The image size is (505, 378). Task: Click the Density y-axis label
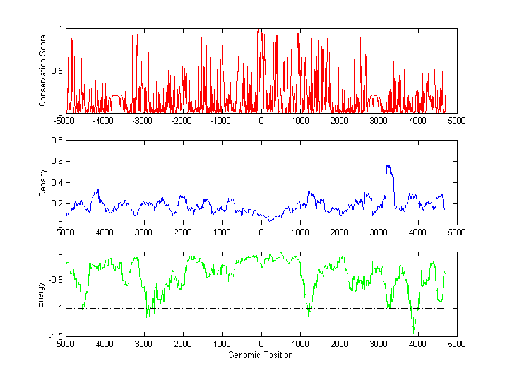point(43,182)
